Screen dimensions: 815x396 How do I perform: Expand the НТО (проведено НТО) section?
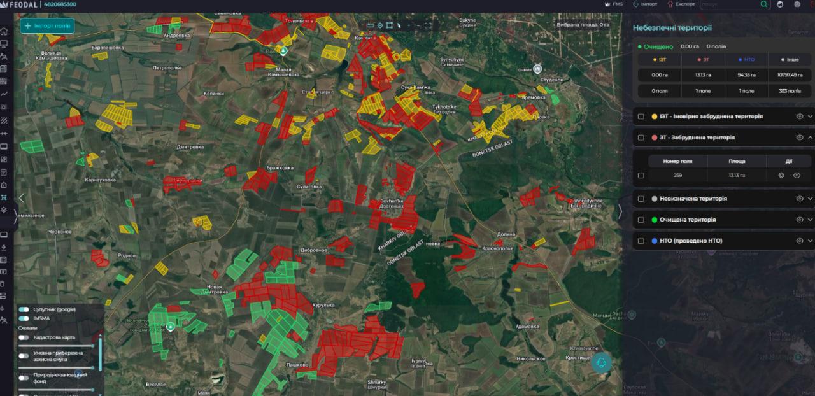coord(811,241)
